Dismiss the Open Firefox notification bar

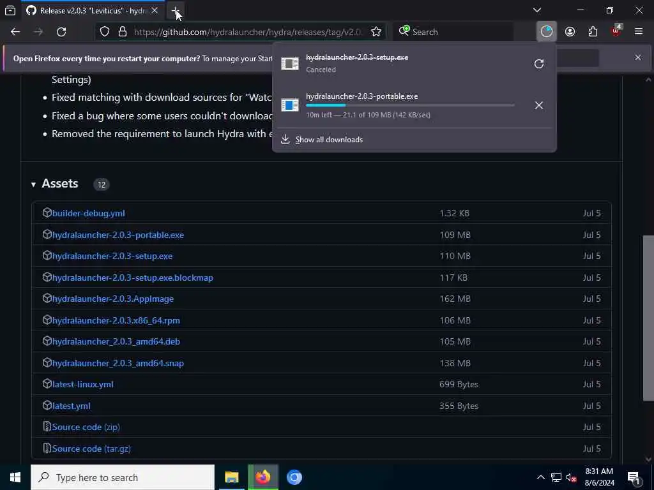638,57
